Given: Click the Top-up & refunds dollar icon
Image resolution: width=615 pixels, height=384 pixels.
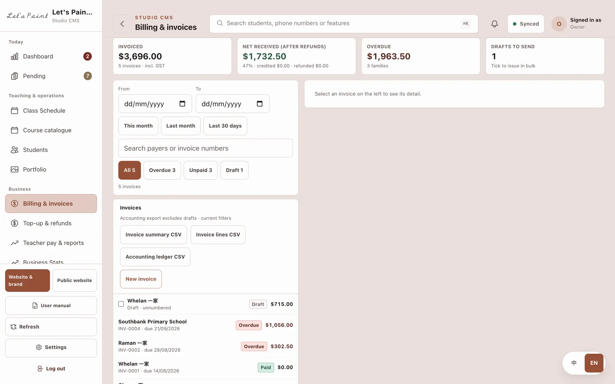Looking at the screenshot, I should tap(15, 223).
